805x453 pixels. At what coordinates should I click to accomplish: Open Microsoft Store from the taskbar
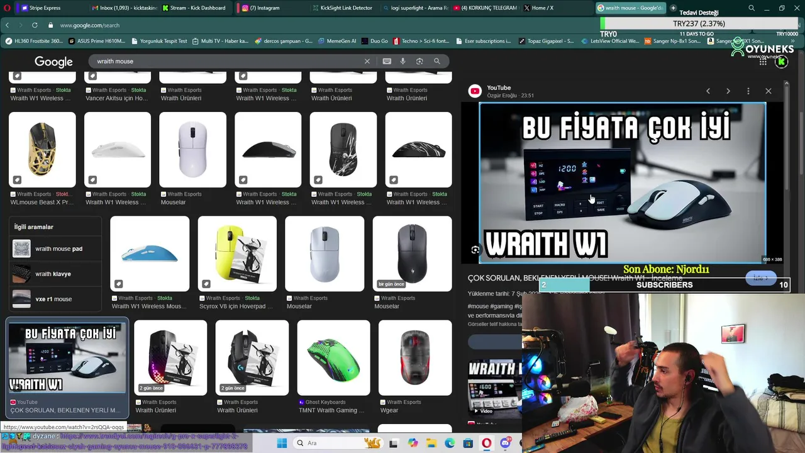(x=468, y=443)
